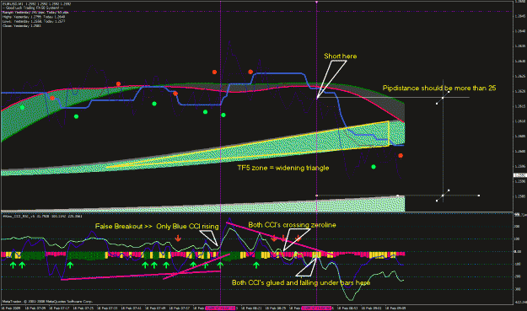Select green signal dot near 'TF5 zone' triangle end
The height and width of the screenshot is (311, 527).
(x=374, y=167)
